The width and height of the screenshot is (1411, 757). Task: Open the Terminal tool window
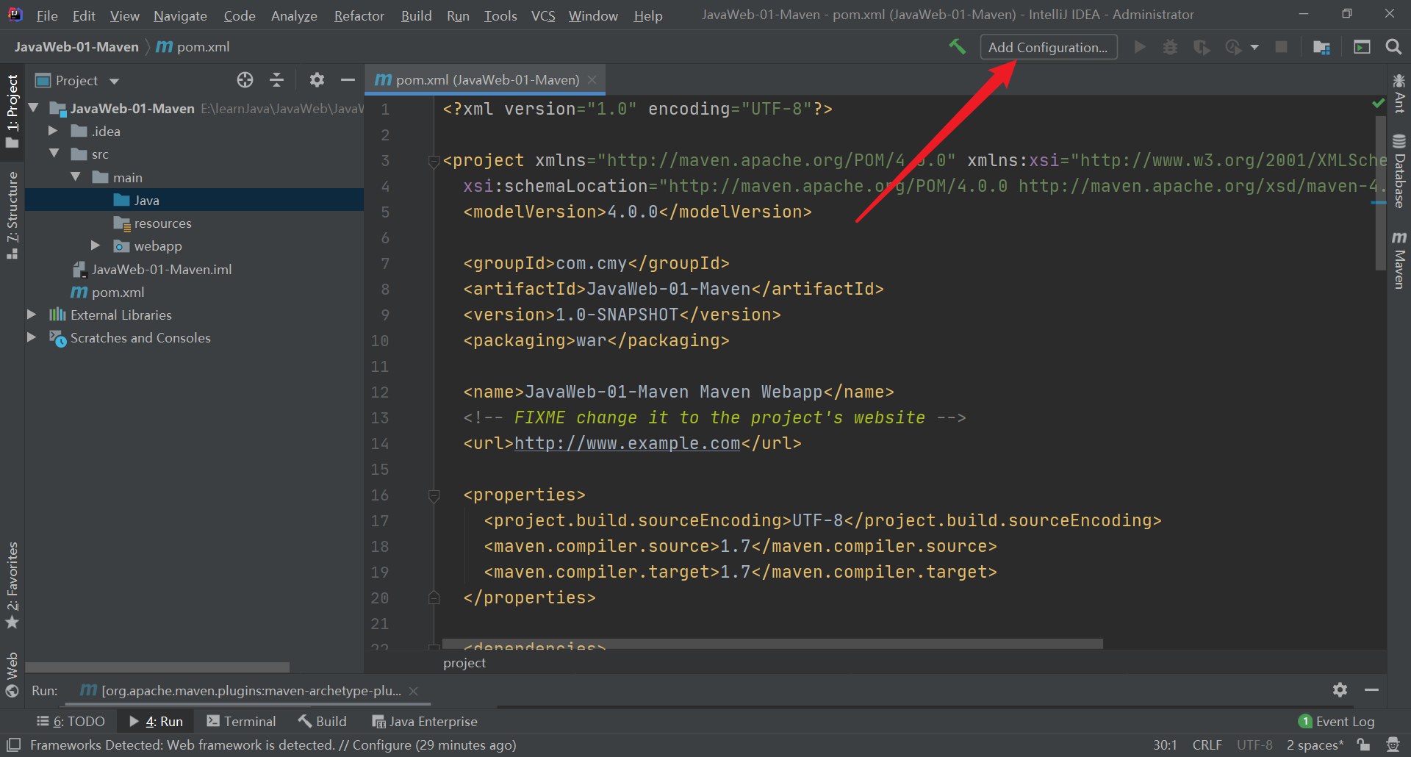tap(241, 721)
